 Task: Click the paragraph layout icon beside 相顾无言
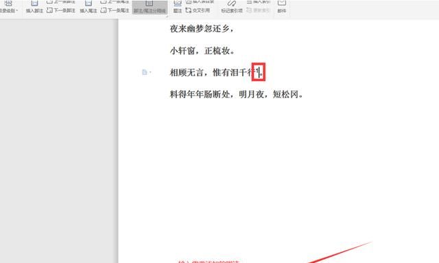click(x=145, y=72)
